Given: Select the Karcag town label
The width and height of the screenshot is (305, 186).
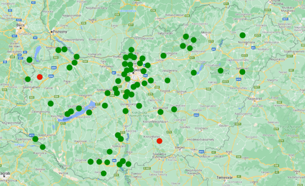Looking at the screenshot, I should [212, 82].
